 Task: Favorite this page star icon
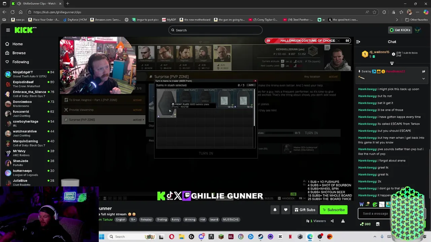[374, 12]
